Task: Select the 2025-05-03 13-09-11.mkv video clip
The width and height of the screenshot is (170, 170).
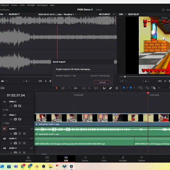Action: (x=102, y=120)
